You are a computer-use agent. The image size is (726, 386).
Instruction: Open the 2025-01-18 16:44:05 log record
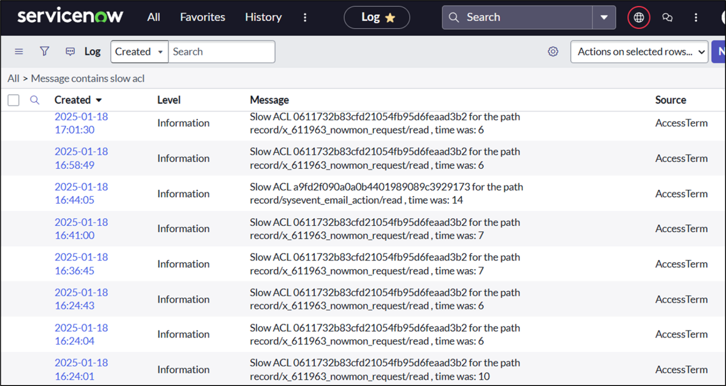coord(81,193)
